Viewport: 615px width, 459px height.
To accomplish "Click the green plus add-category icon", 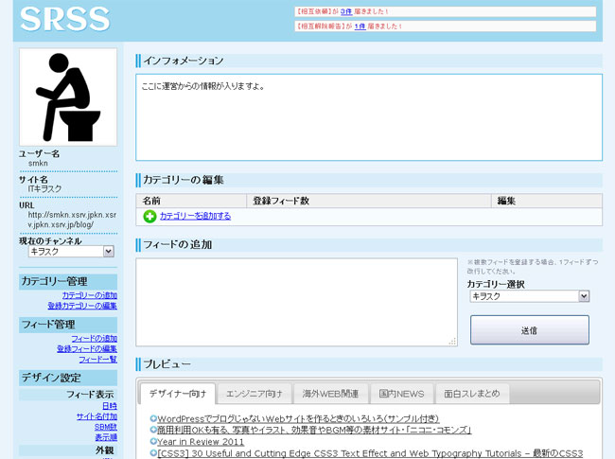I will [149, 216].
